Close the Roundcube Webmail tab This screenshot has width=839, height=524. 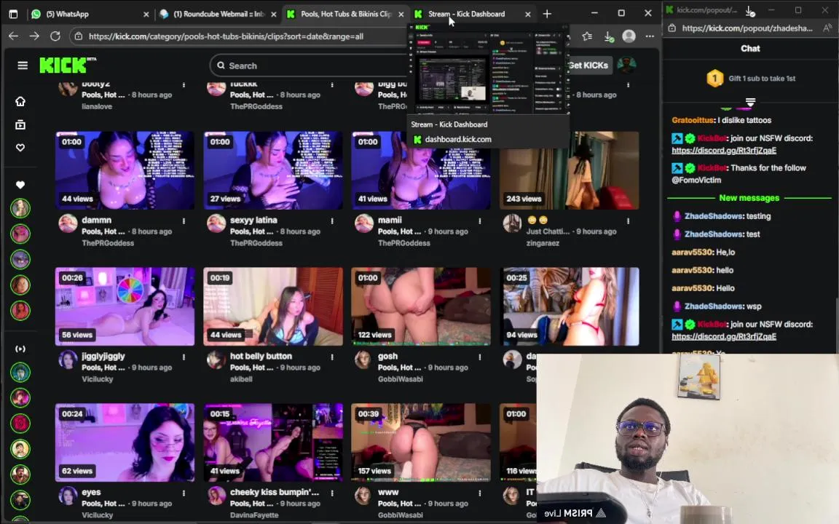pos(273,15)
